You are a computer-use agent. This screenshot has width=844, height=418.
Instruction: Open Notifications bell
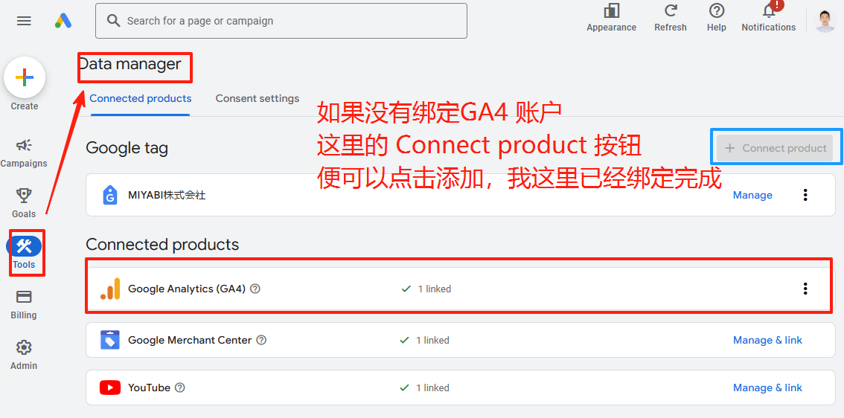(768, 12)
